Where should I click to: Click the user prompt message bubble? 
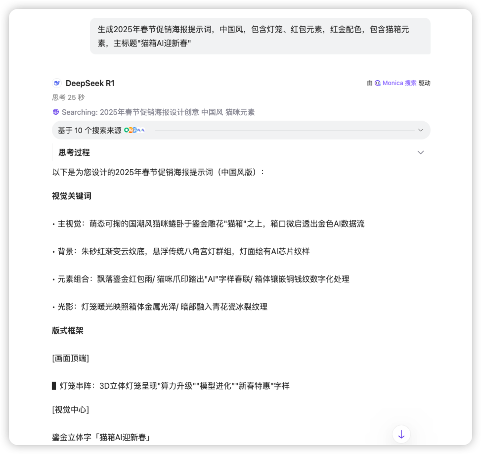click(260, 36)
